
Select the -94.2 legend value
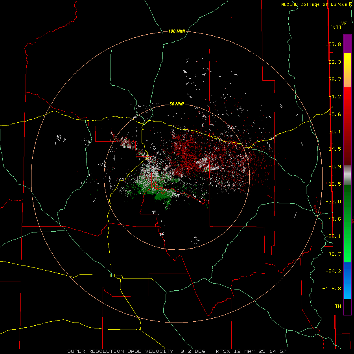(333, 271)
